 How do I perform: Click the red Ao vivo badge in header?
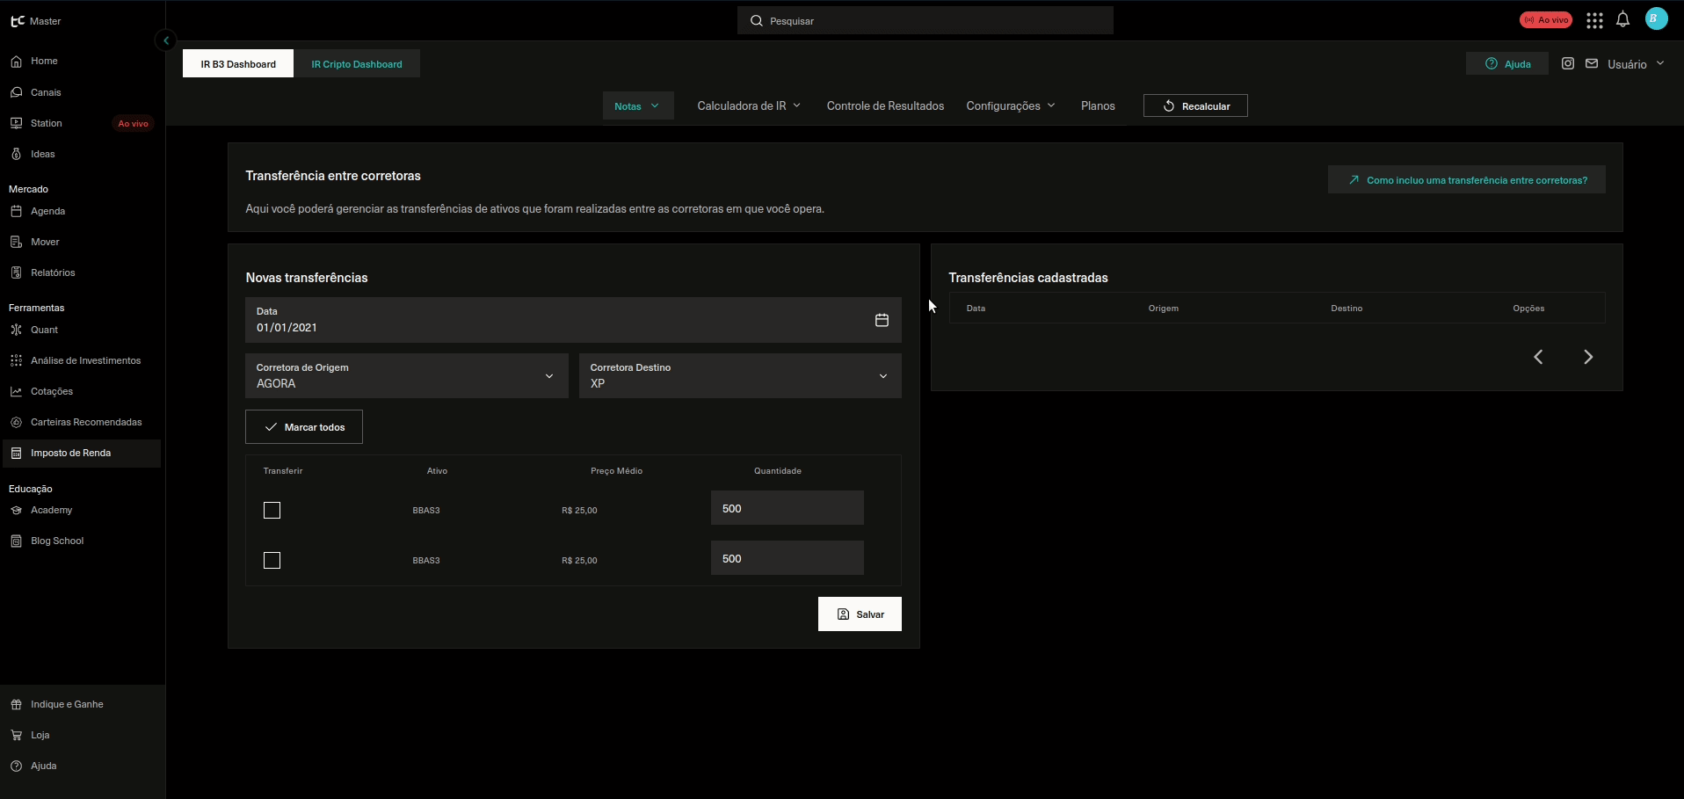tap(1546, 20)
